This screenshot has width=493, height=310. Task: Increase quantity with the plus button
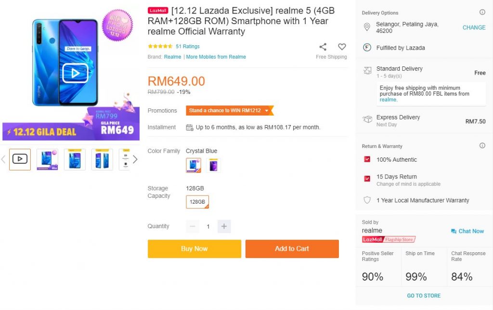[224, 226]
